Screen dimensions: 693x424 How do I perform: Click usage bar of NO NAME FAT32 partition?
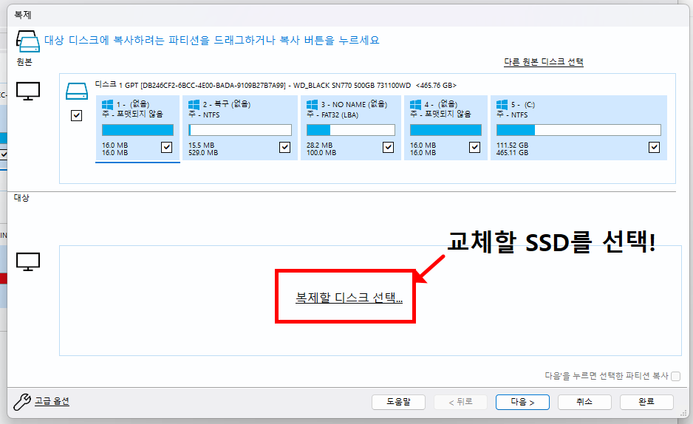click(x=350, y=130)
